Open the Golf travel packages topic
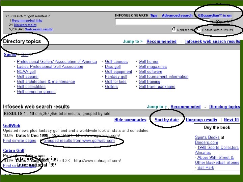The image size is (243, 182). click(x=157, y=87)
